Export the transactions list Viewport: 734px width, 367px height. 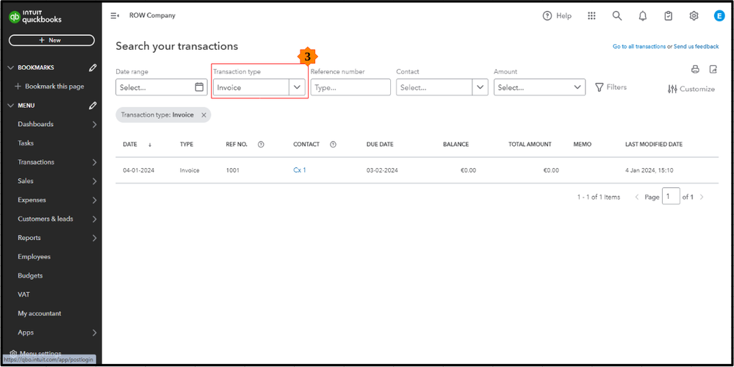click(x=713, y=70)
